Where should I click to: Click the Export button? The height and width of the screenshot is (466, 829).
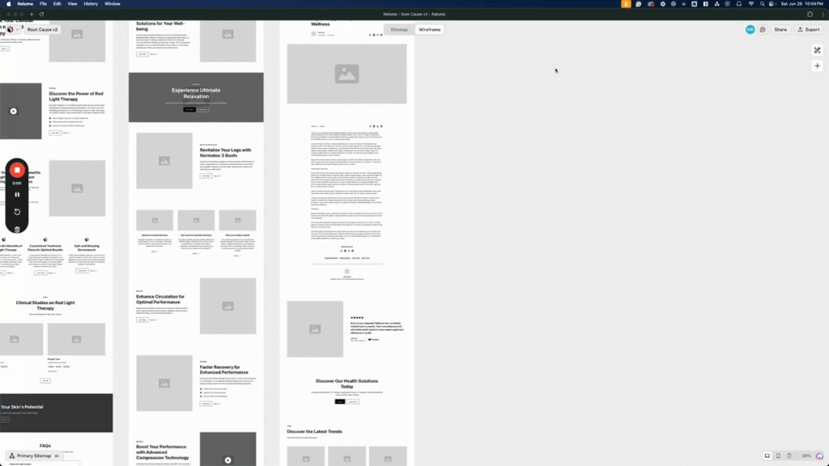pos(809,29)
